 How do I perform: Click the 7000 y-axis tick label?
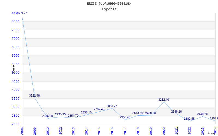(x=16, y=38)
